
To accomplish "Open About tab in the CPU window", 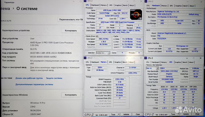I will click(x=132, y=5).
